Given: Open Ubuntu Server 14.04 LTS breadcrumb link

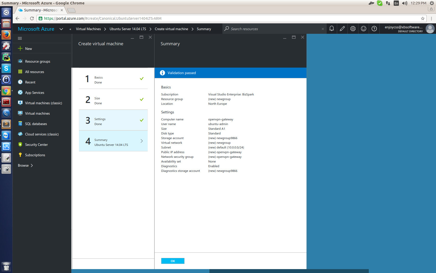Looking at the screenshot, I should tap(127, 29).
